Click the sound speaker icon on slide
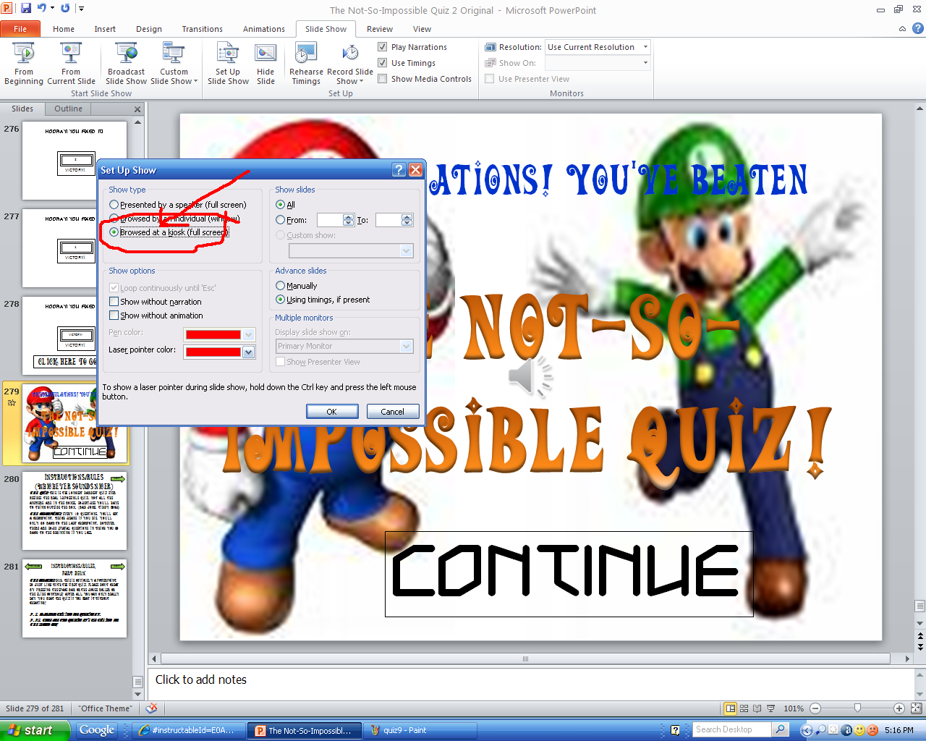This screenshot has width=926, height=741. 530,376
